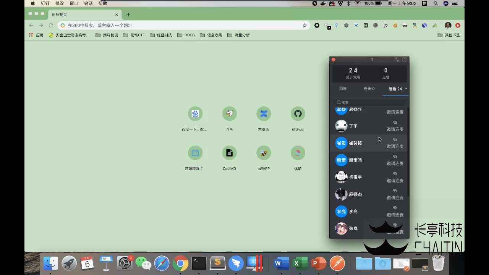Close the 新标签页 tab
This screenshot has height=275, width=489.
click(117, 15)
